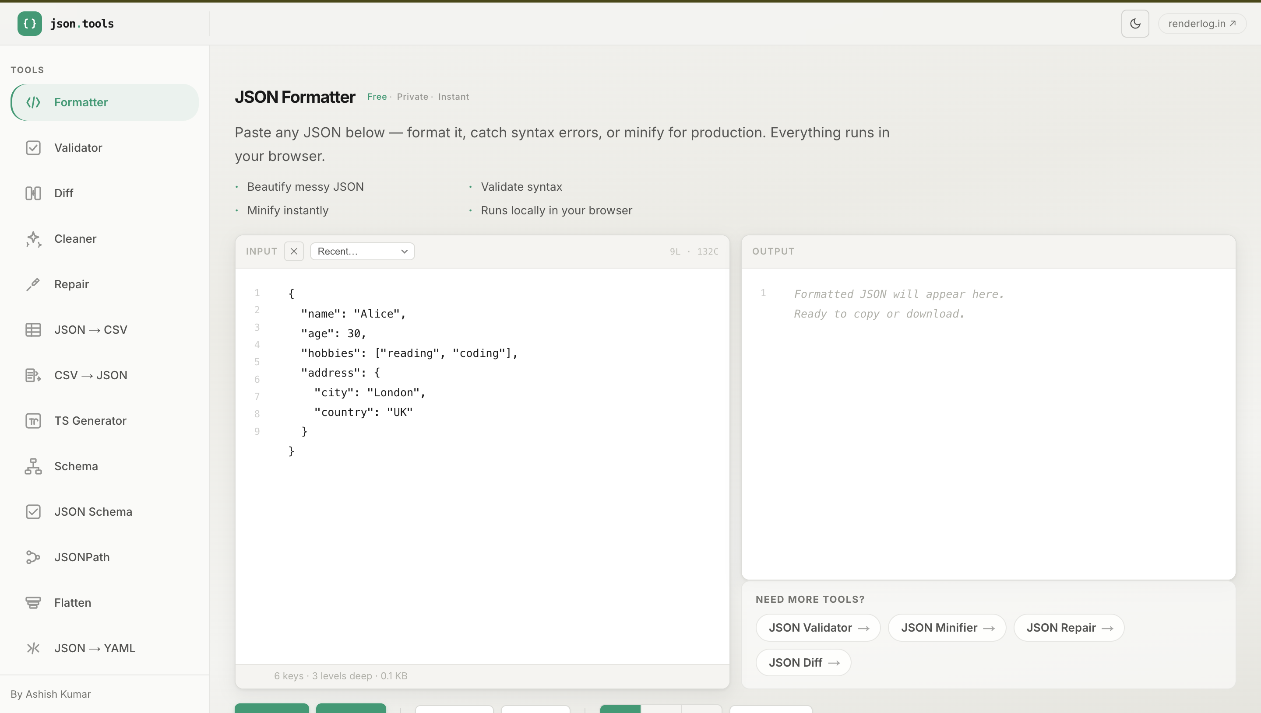Open the Schema hierarchy icon
The width and height of the screenshot is (1261, 713).
point(33,467)
